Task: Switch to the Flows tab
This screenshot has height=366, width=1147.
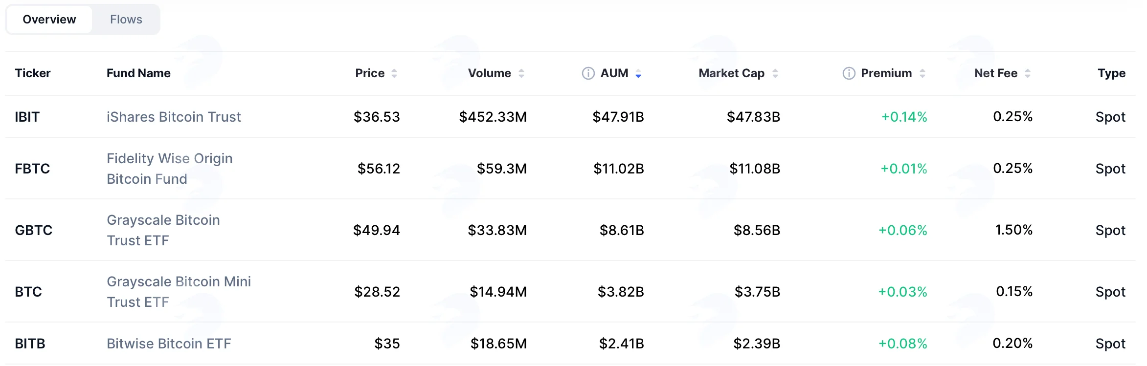Action: pyautogui.click(x=126, y=20)
